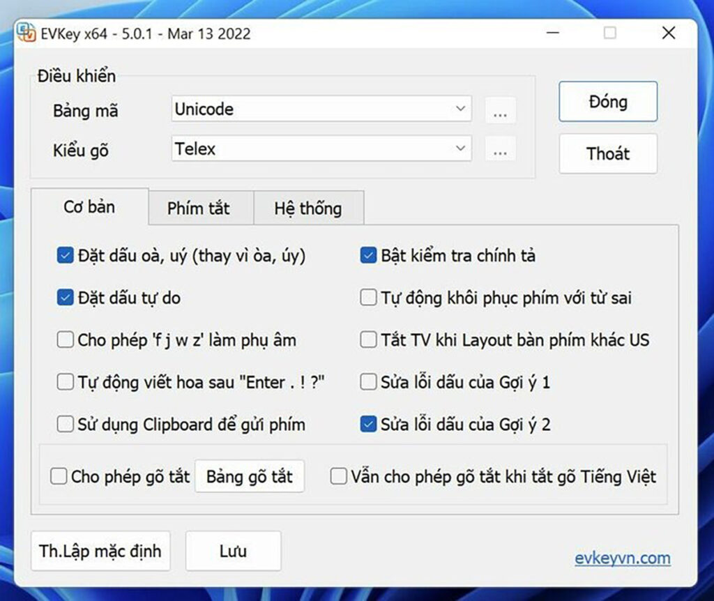The width and height of the screenshot is (714, 601).
Task: Open the Bảng gõ tắt button
Action: pos(250,477)
